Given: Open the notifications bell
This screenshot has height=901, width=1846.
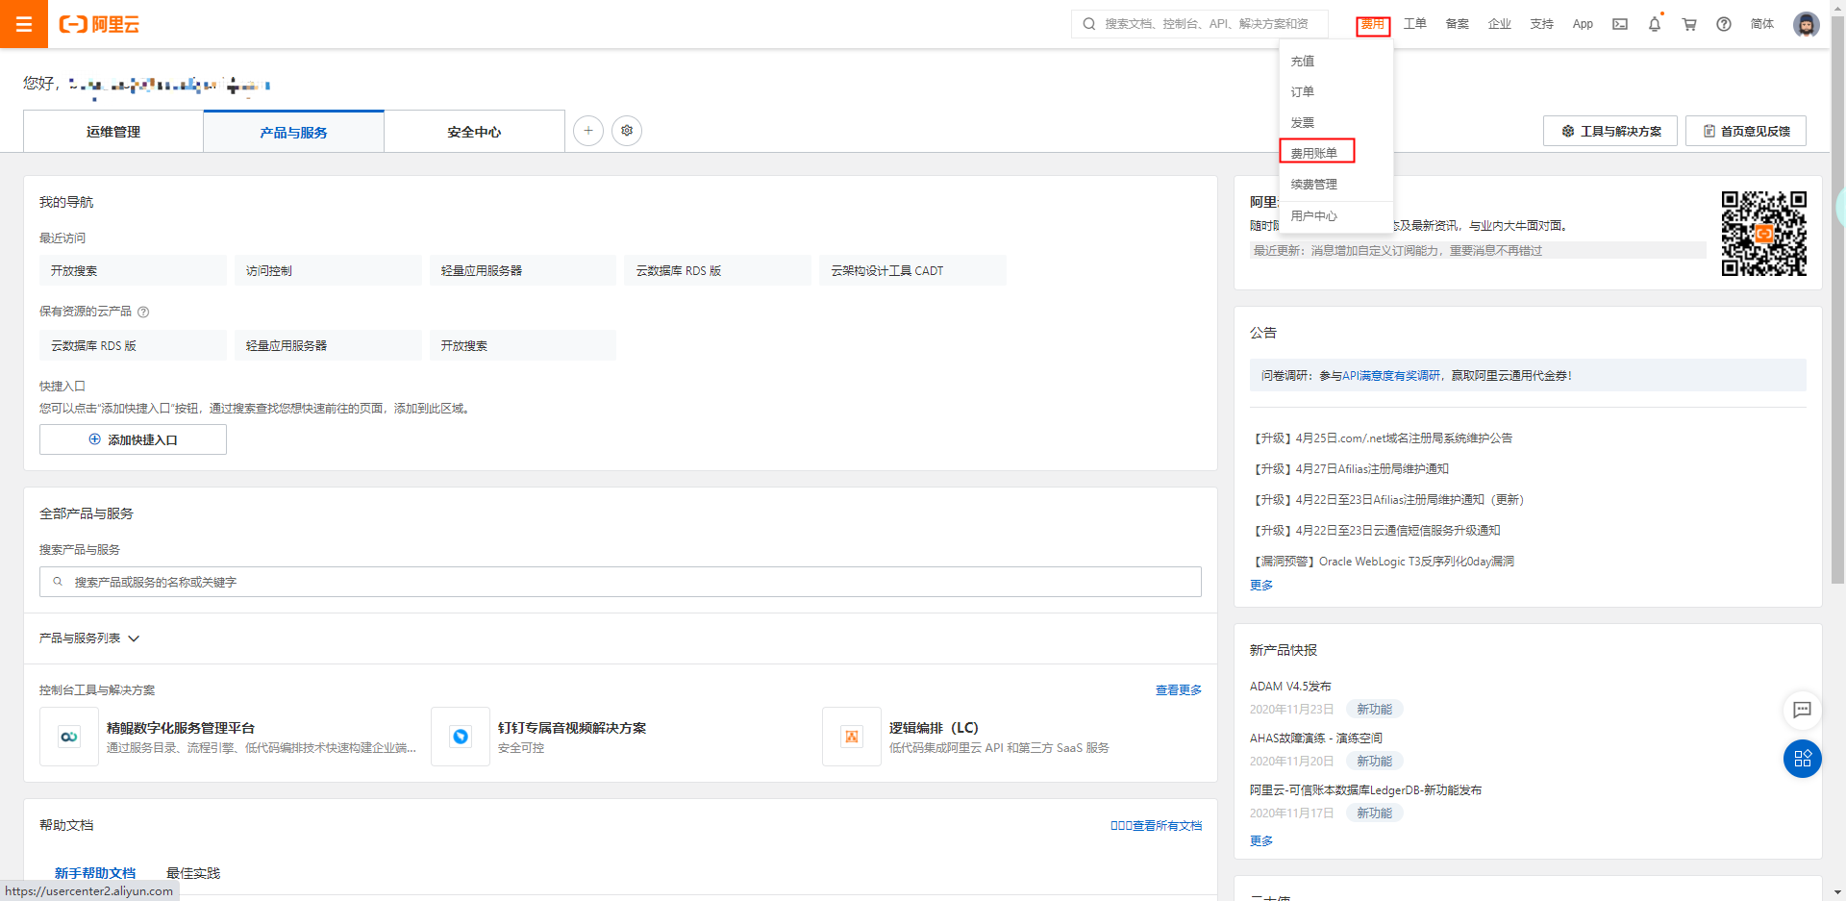Looking at the screenshot, I should click(1655, 24).
